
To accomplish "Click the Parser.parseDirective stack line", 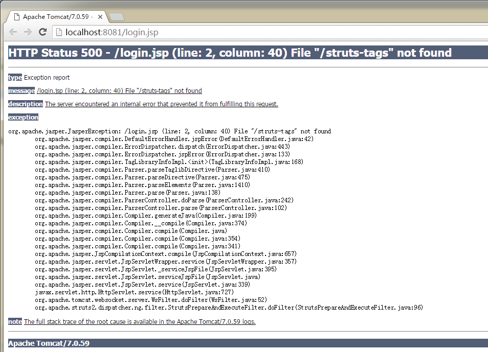I will click(143, 177).
